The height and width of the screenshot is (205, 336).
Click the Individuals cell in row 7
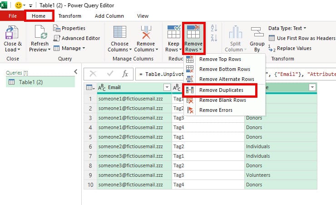pos(281,156)
